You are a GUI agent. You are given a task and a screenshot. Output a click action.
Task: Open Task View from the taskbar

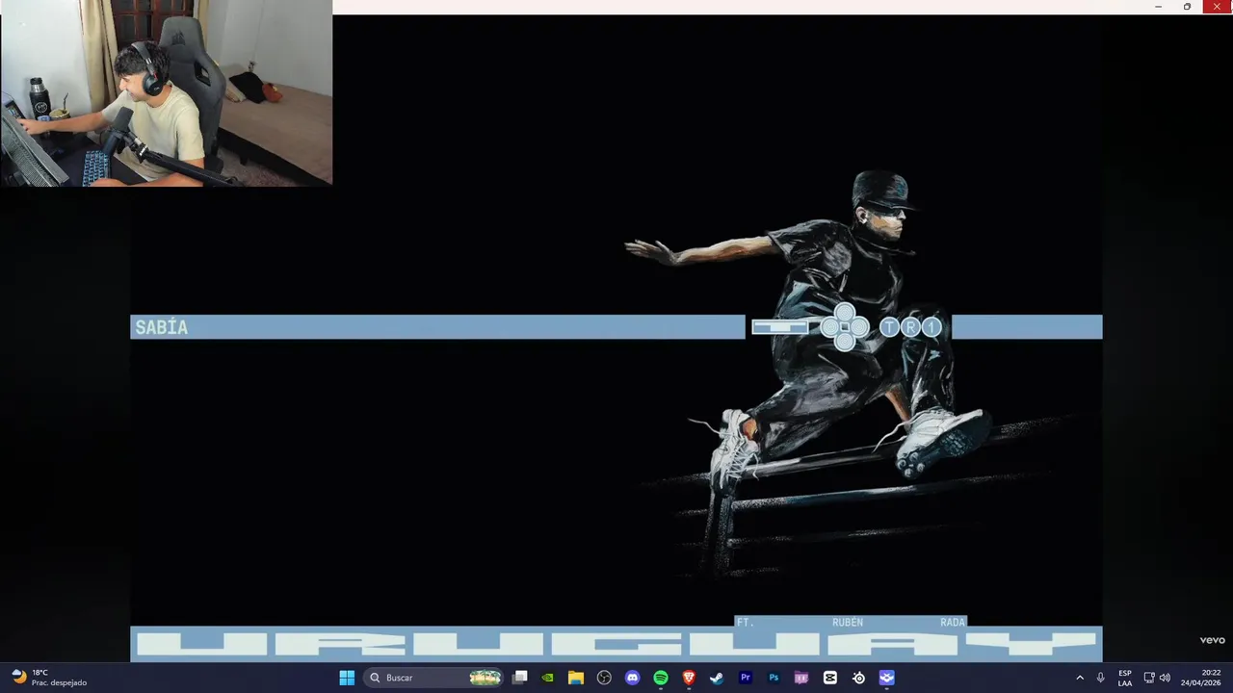520,678
